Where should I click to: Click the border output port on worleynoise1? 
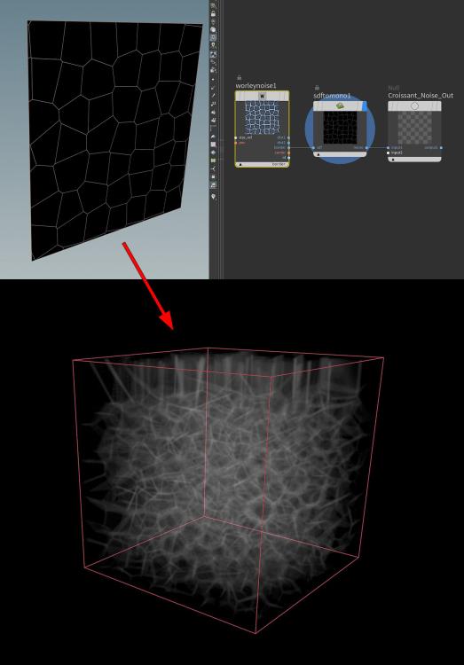288,147
